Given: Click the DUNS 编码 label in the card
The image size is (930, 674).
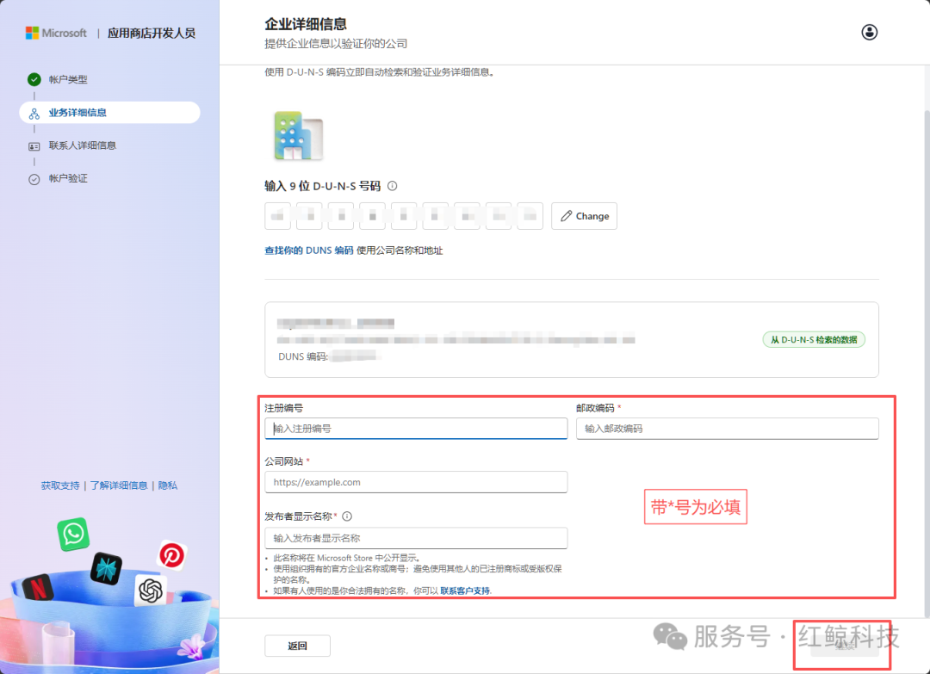Looking at the screenshot, I should pyautogui.click(x=303, y=356).
